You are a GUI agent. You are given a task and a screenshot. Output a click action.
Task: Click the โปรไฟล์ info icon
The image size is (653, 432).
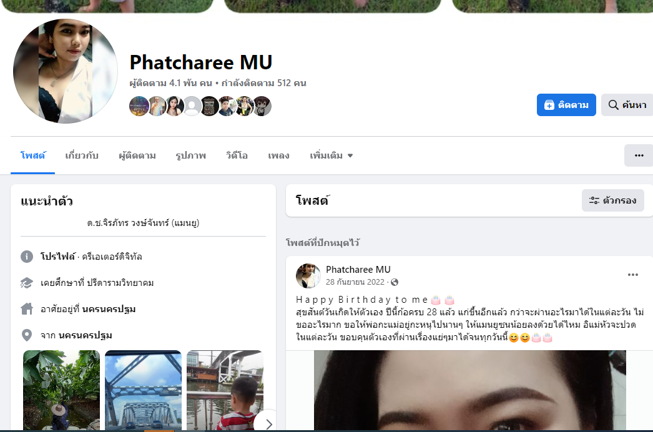[27, 257]
